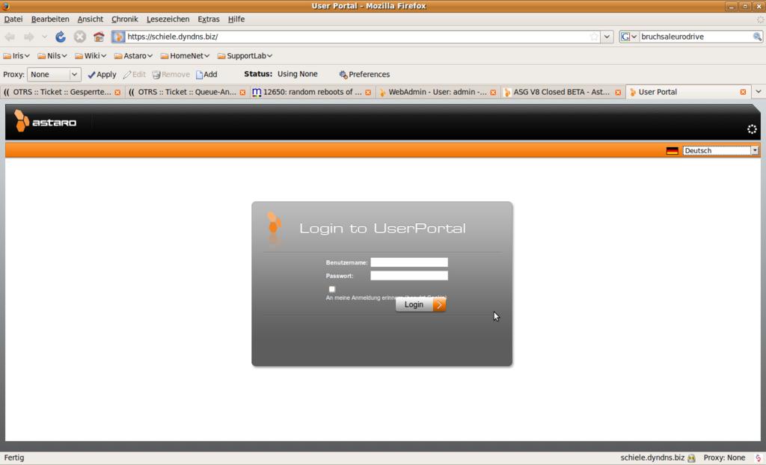Open the Hilfe menu
Screen dimensions: 766x465
click(x=236, y=19)
